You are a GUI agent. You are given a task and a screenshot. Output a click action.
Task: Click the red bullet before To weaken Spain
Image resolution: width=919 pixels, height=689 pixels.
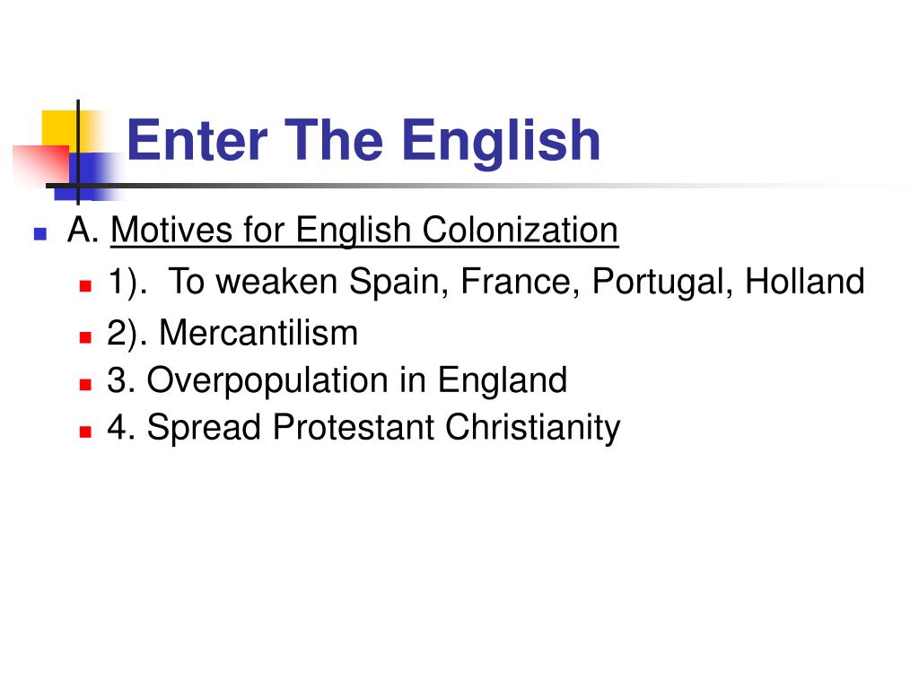pyautogui.click(x=85, y=286)
